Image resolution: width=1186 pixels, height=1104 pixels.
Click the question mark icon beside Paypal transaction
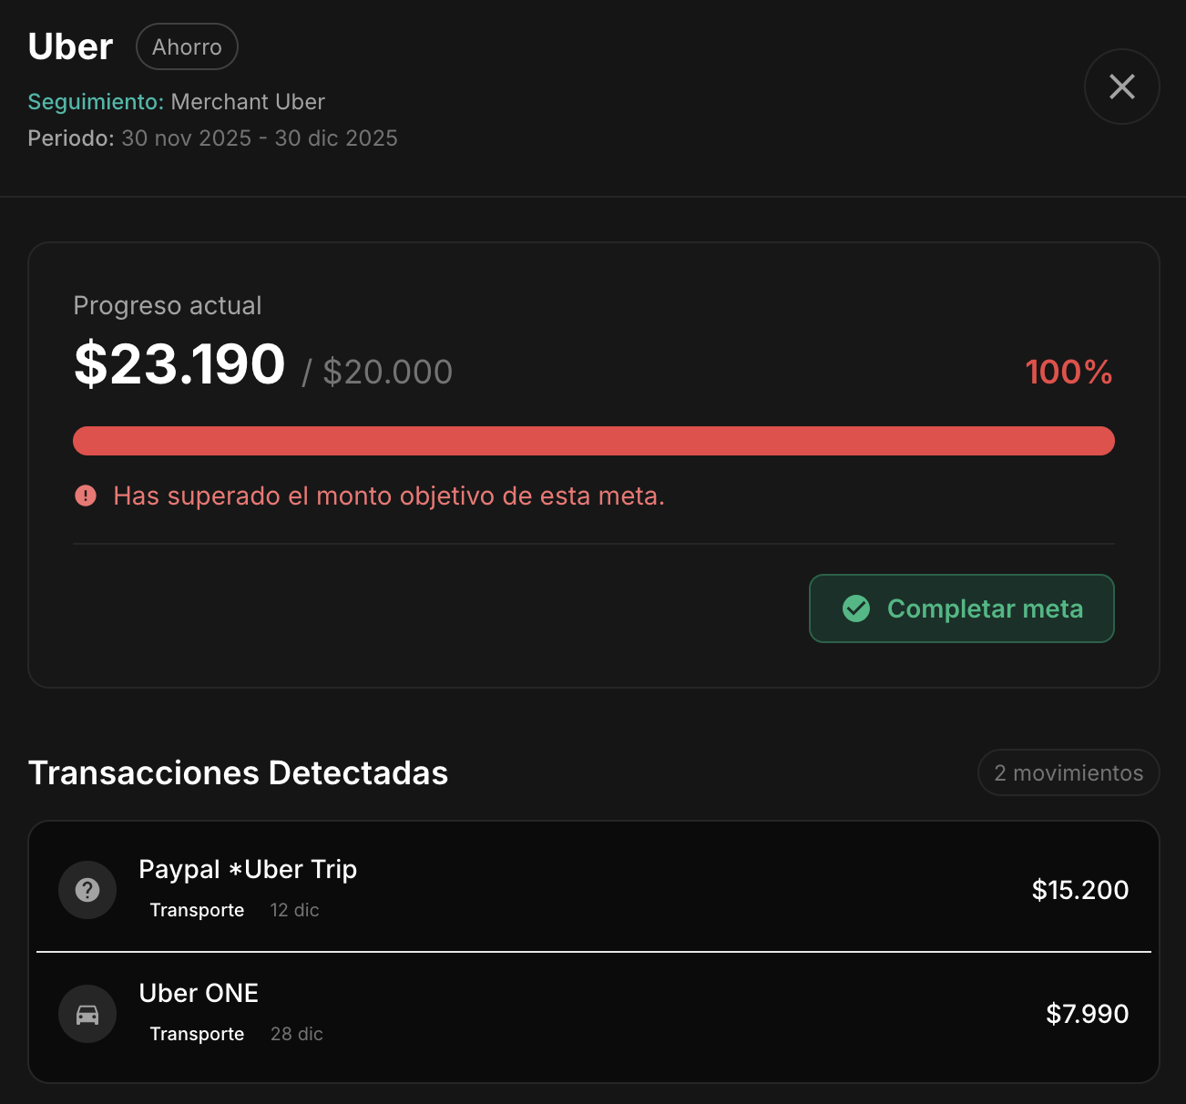[87, 890]
